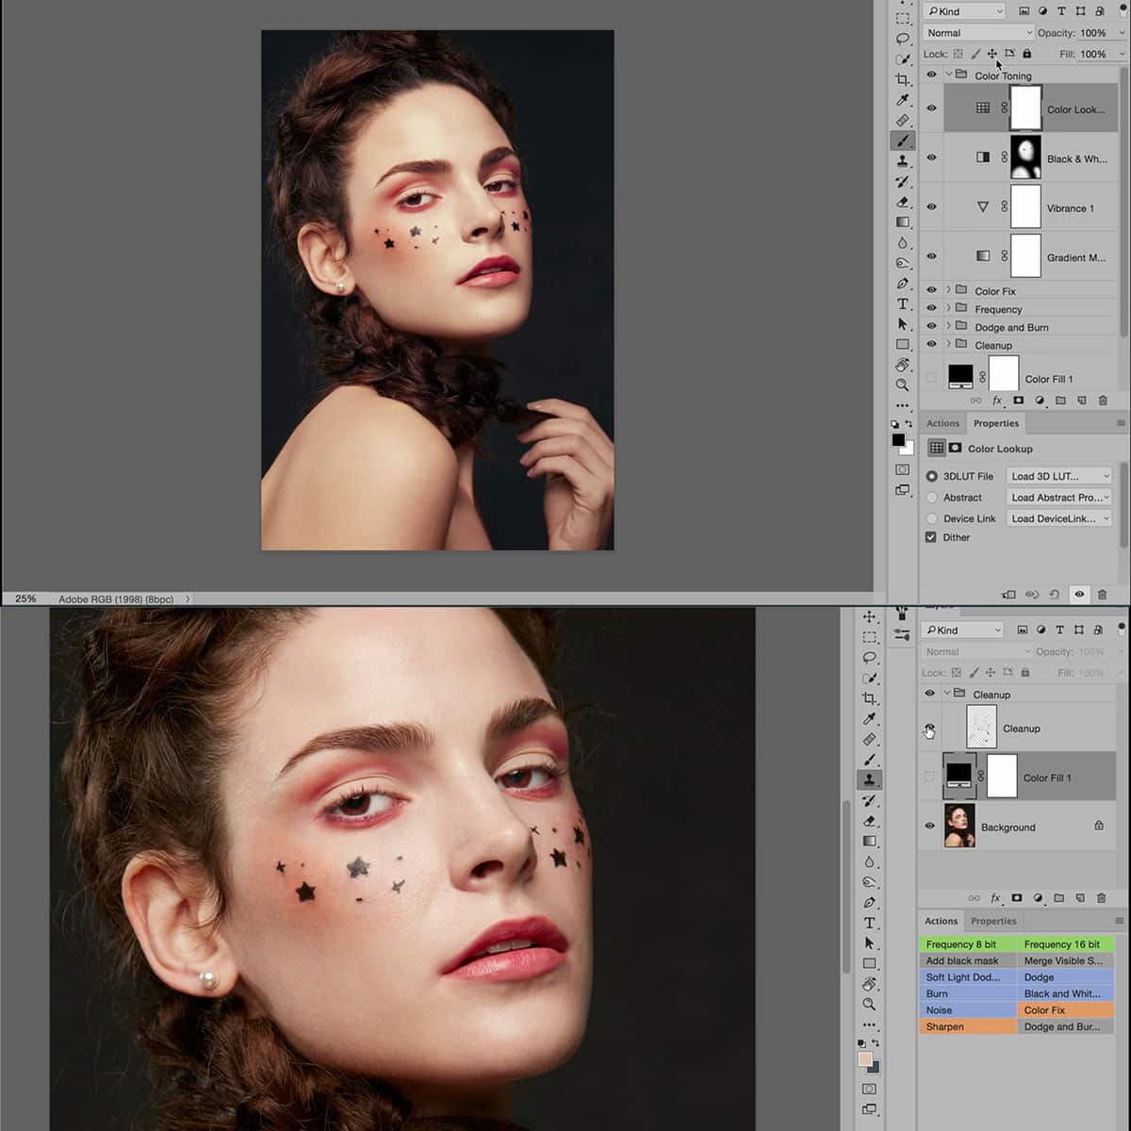Switch to the Actions tab
The image size is (1131, 1131).
coord(942,423)
